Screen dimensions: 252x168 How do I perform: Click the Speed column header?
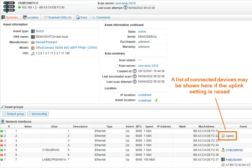click(149, 126)
